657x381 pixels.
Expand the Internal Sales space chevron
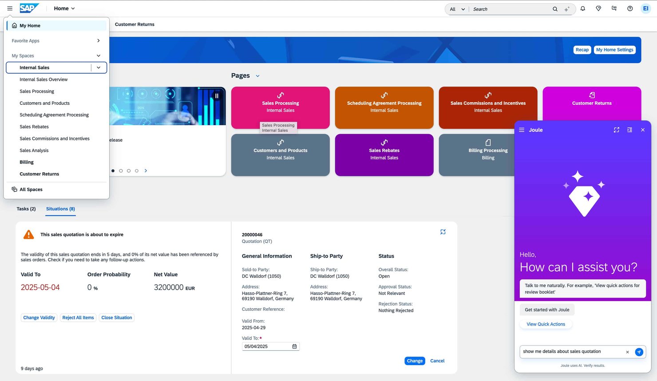99,67
